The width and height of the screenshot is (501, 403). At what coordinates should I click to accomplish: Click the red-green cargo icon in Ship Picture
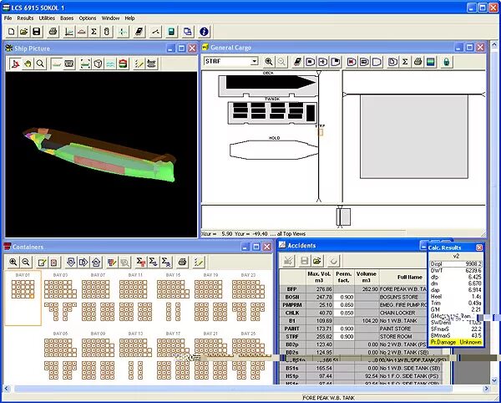[x=123, y=64]
